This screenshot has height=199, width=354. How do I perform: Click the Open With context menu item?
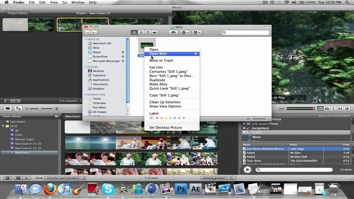172,54
